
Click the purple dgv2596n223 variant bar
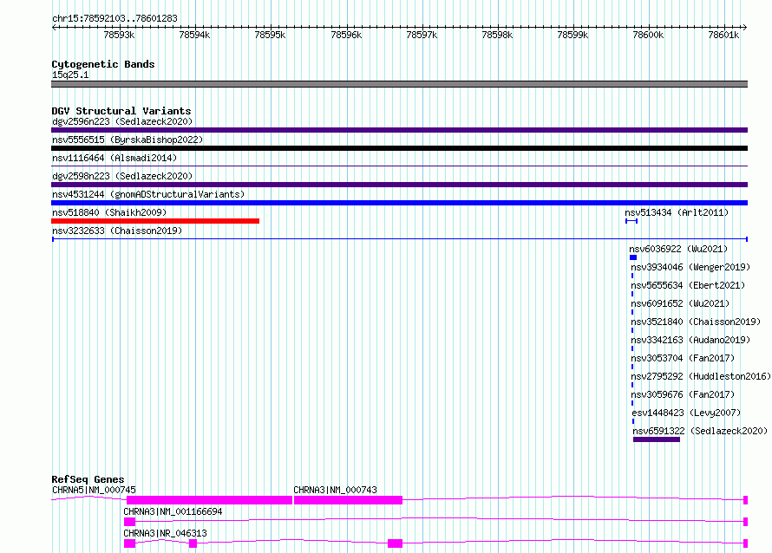[399, 130]
